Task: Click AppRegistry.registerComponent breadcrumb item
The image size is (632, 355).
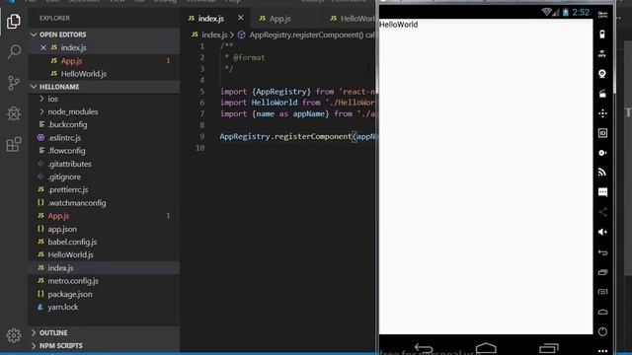Action: click(306, 35)
